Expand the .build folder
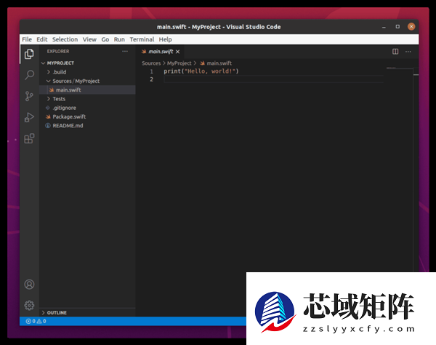Viewport: 436px width, 345px height. [x=59, y=72]
